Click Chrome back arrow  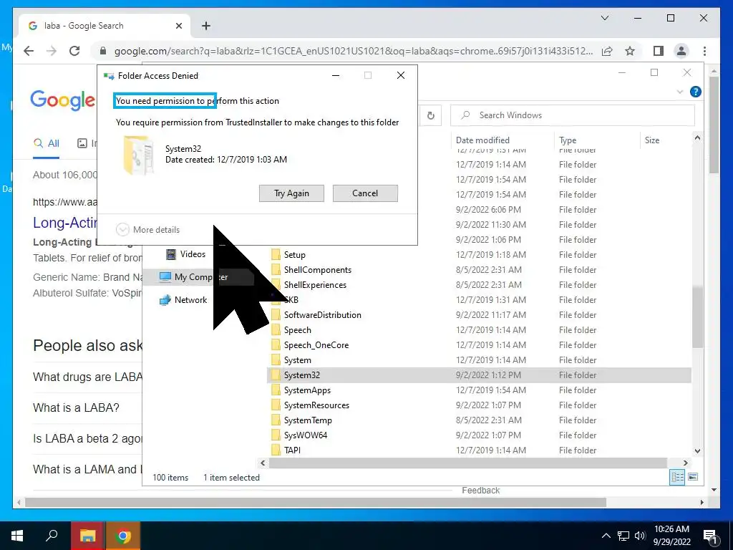[x=29, y=51]
